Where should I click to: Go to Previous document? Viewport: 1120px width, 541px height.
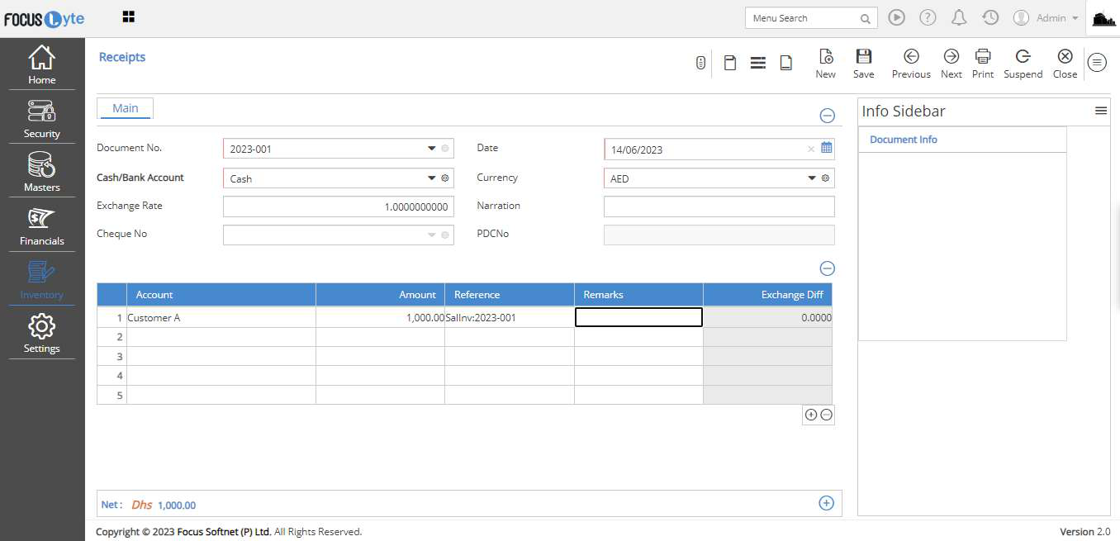point(911,63)
